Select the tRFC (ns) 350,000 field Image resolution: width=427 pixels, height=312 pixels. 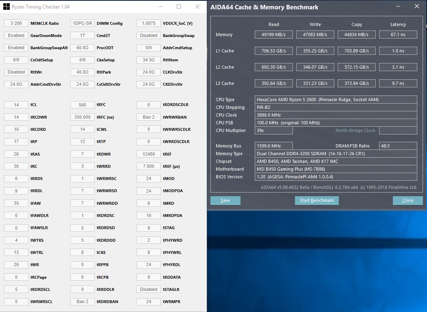pos(82,117)
